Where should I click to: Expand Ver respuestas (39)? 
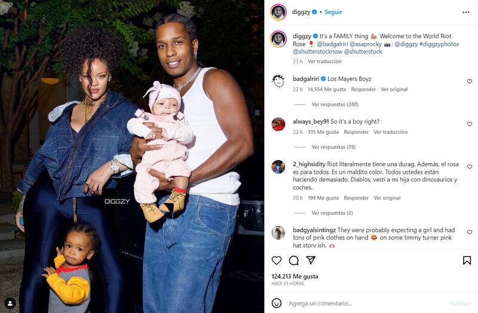(333, 147)
